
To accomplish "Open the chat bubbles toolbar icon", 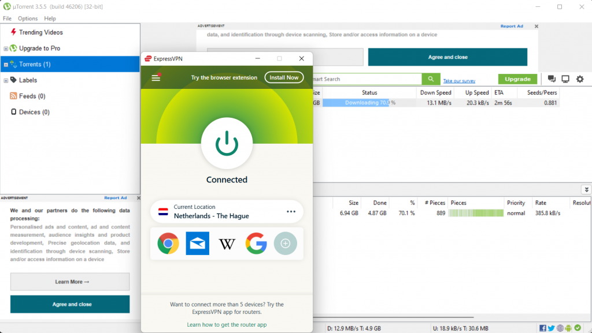I will [x=552, y=78].
